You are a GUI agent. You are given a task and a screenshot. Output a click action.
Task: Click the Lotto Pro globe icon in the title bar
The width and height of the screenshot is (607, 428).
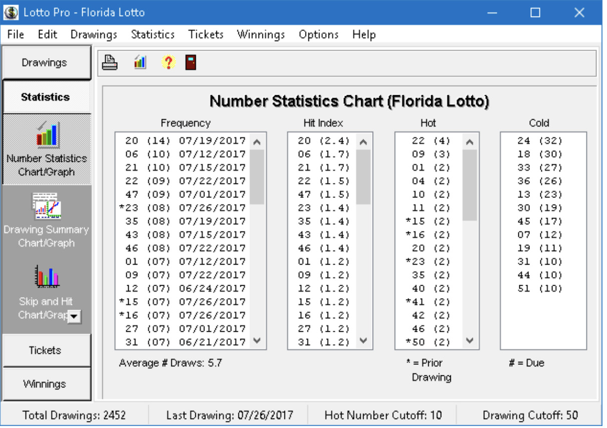click(x=11, y=12)
